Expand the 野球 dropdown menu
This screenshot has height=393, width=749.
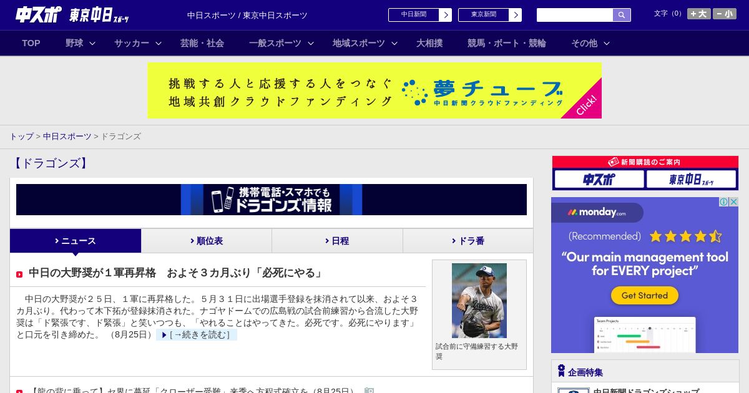click(81, 43)
